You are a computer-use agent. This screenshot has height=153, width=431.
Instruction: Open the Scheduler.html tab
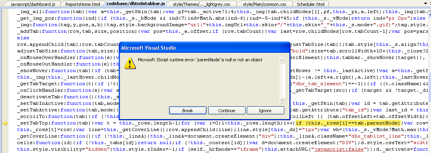coord(311,4)
